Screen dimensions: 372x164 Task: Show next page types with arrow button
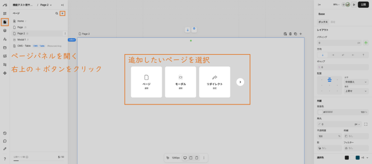point(240,82)
